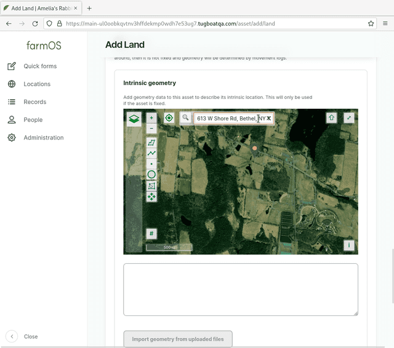
Task: Zoom in on the map
Action: click(x=151, y=117)
